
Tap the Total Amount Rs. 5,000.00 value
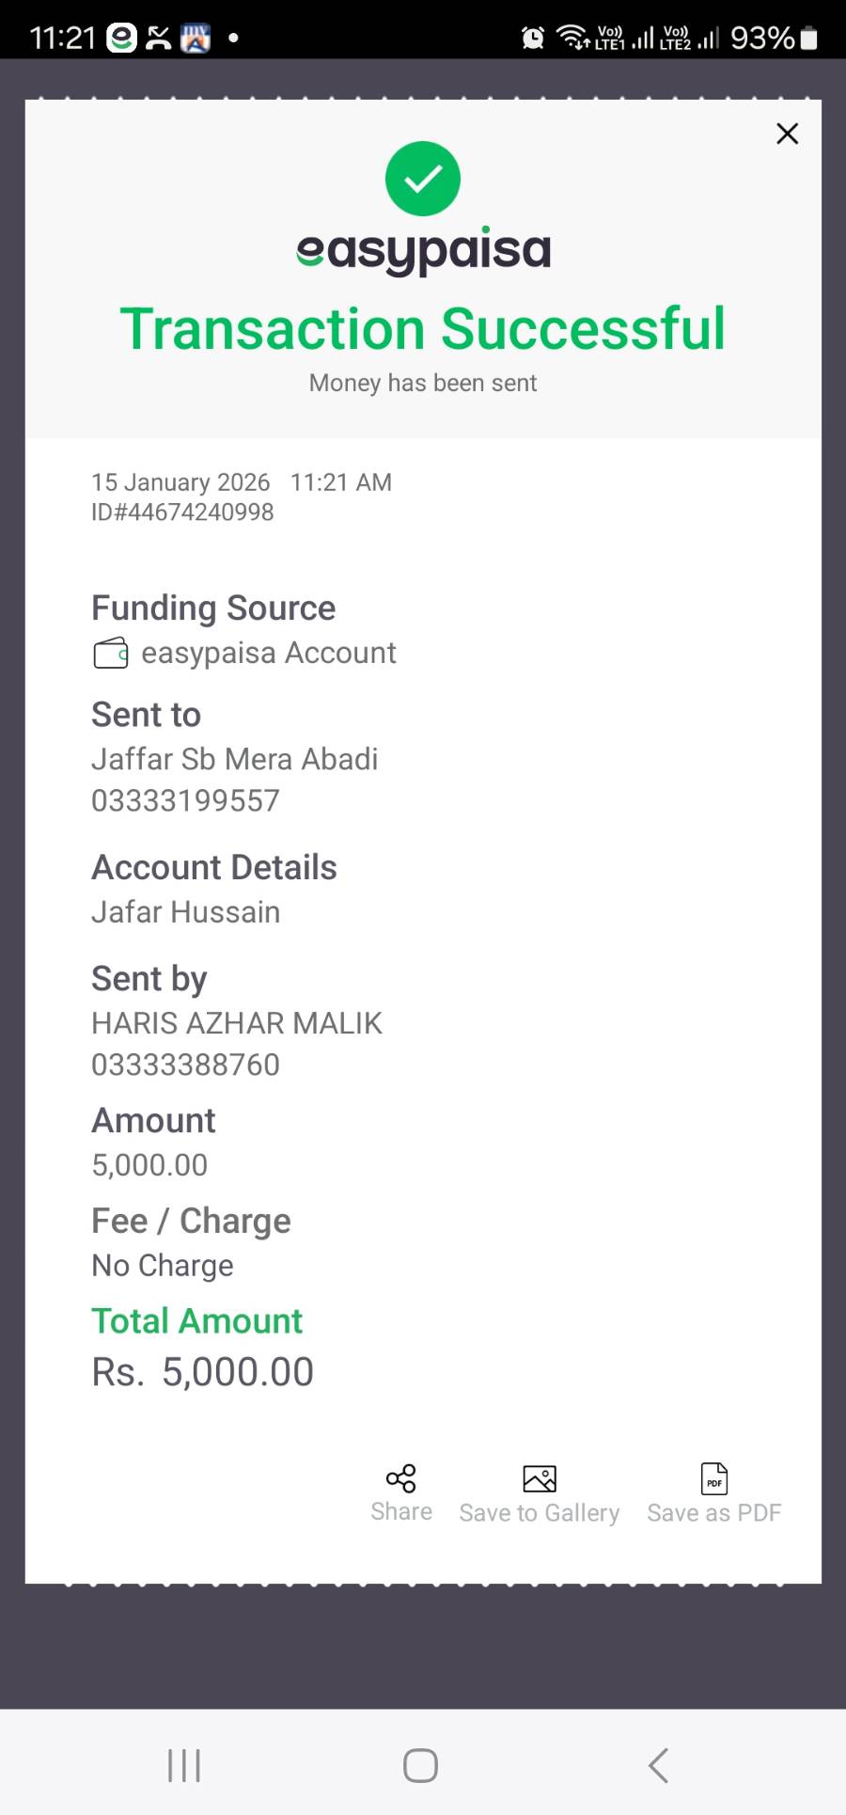point(203,1372)
